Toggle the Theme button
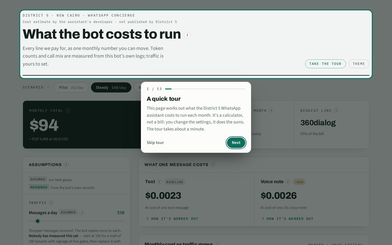The width and height of the screenshot is (392, 245). click(359, 64)
